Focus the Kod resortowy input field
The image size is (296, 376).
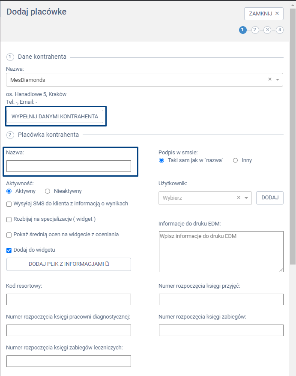[x=69, y=299]
